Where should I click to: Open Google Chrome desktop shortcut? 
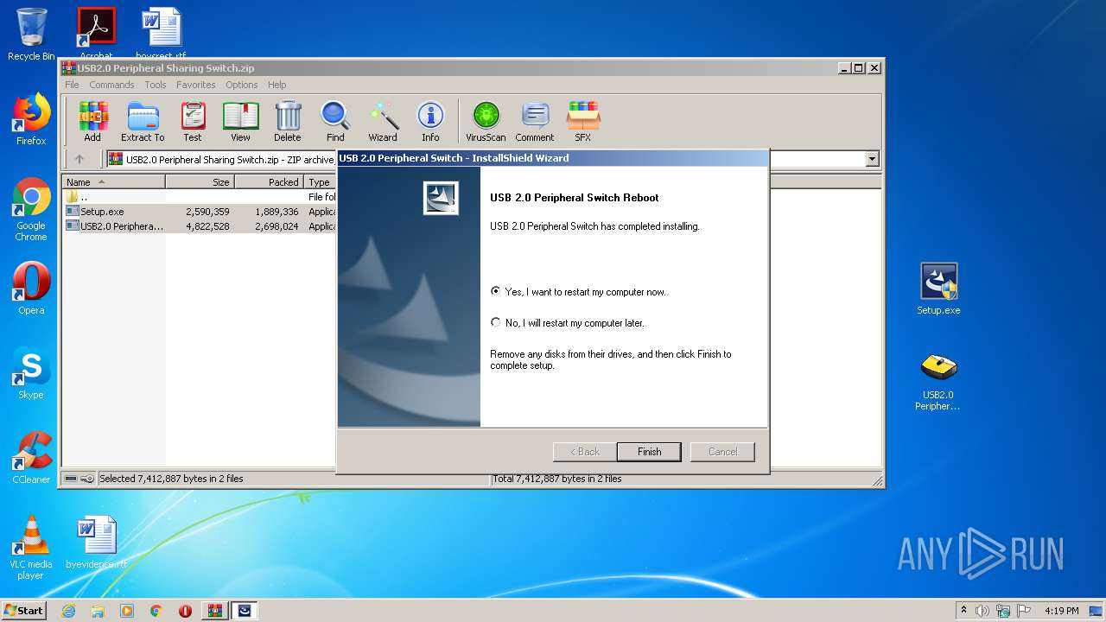tap(31, 210)
